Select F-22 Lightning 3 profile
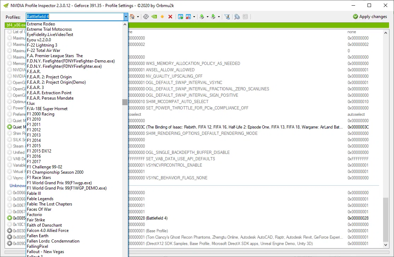This screenshot has width=394, height=257. coord(42,45)
